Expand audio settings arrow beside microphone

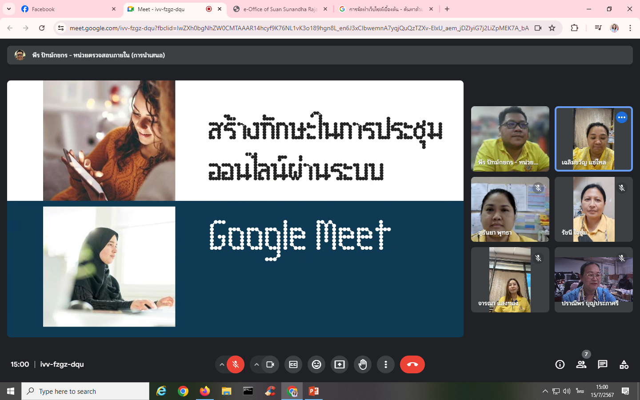coord(221,364)
